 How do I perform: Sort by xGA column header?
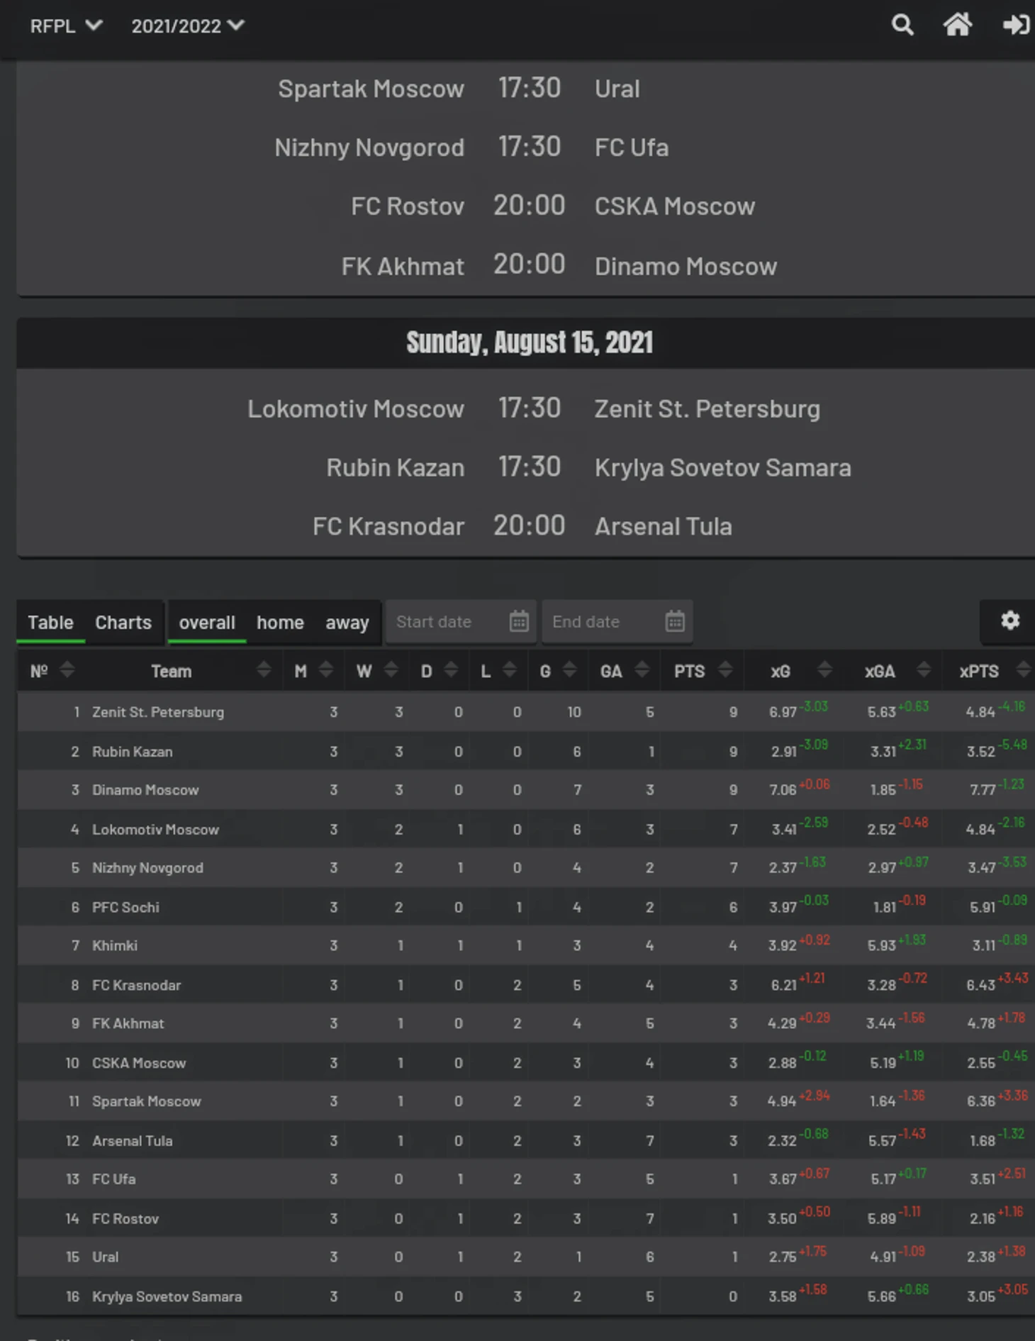(880, 672)
